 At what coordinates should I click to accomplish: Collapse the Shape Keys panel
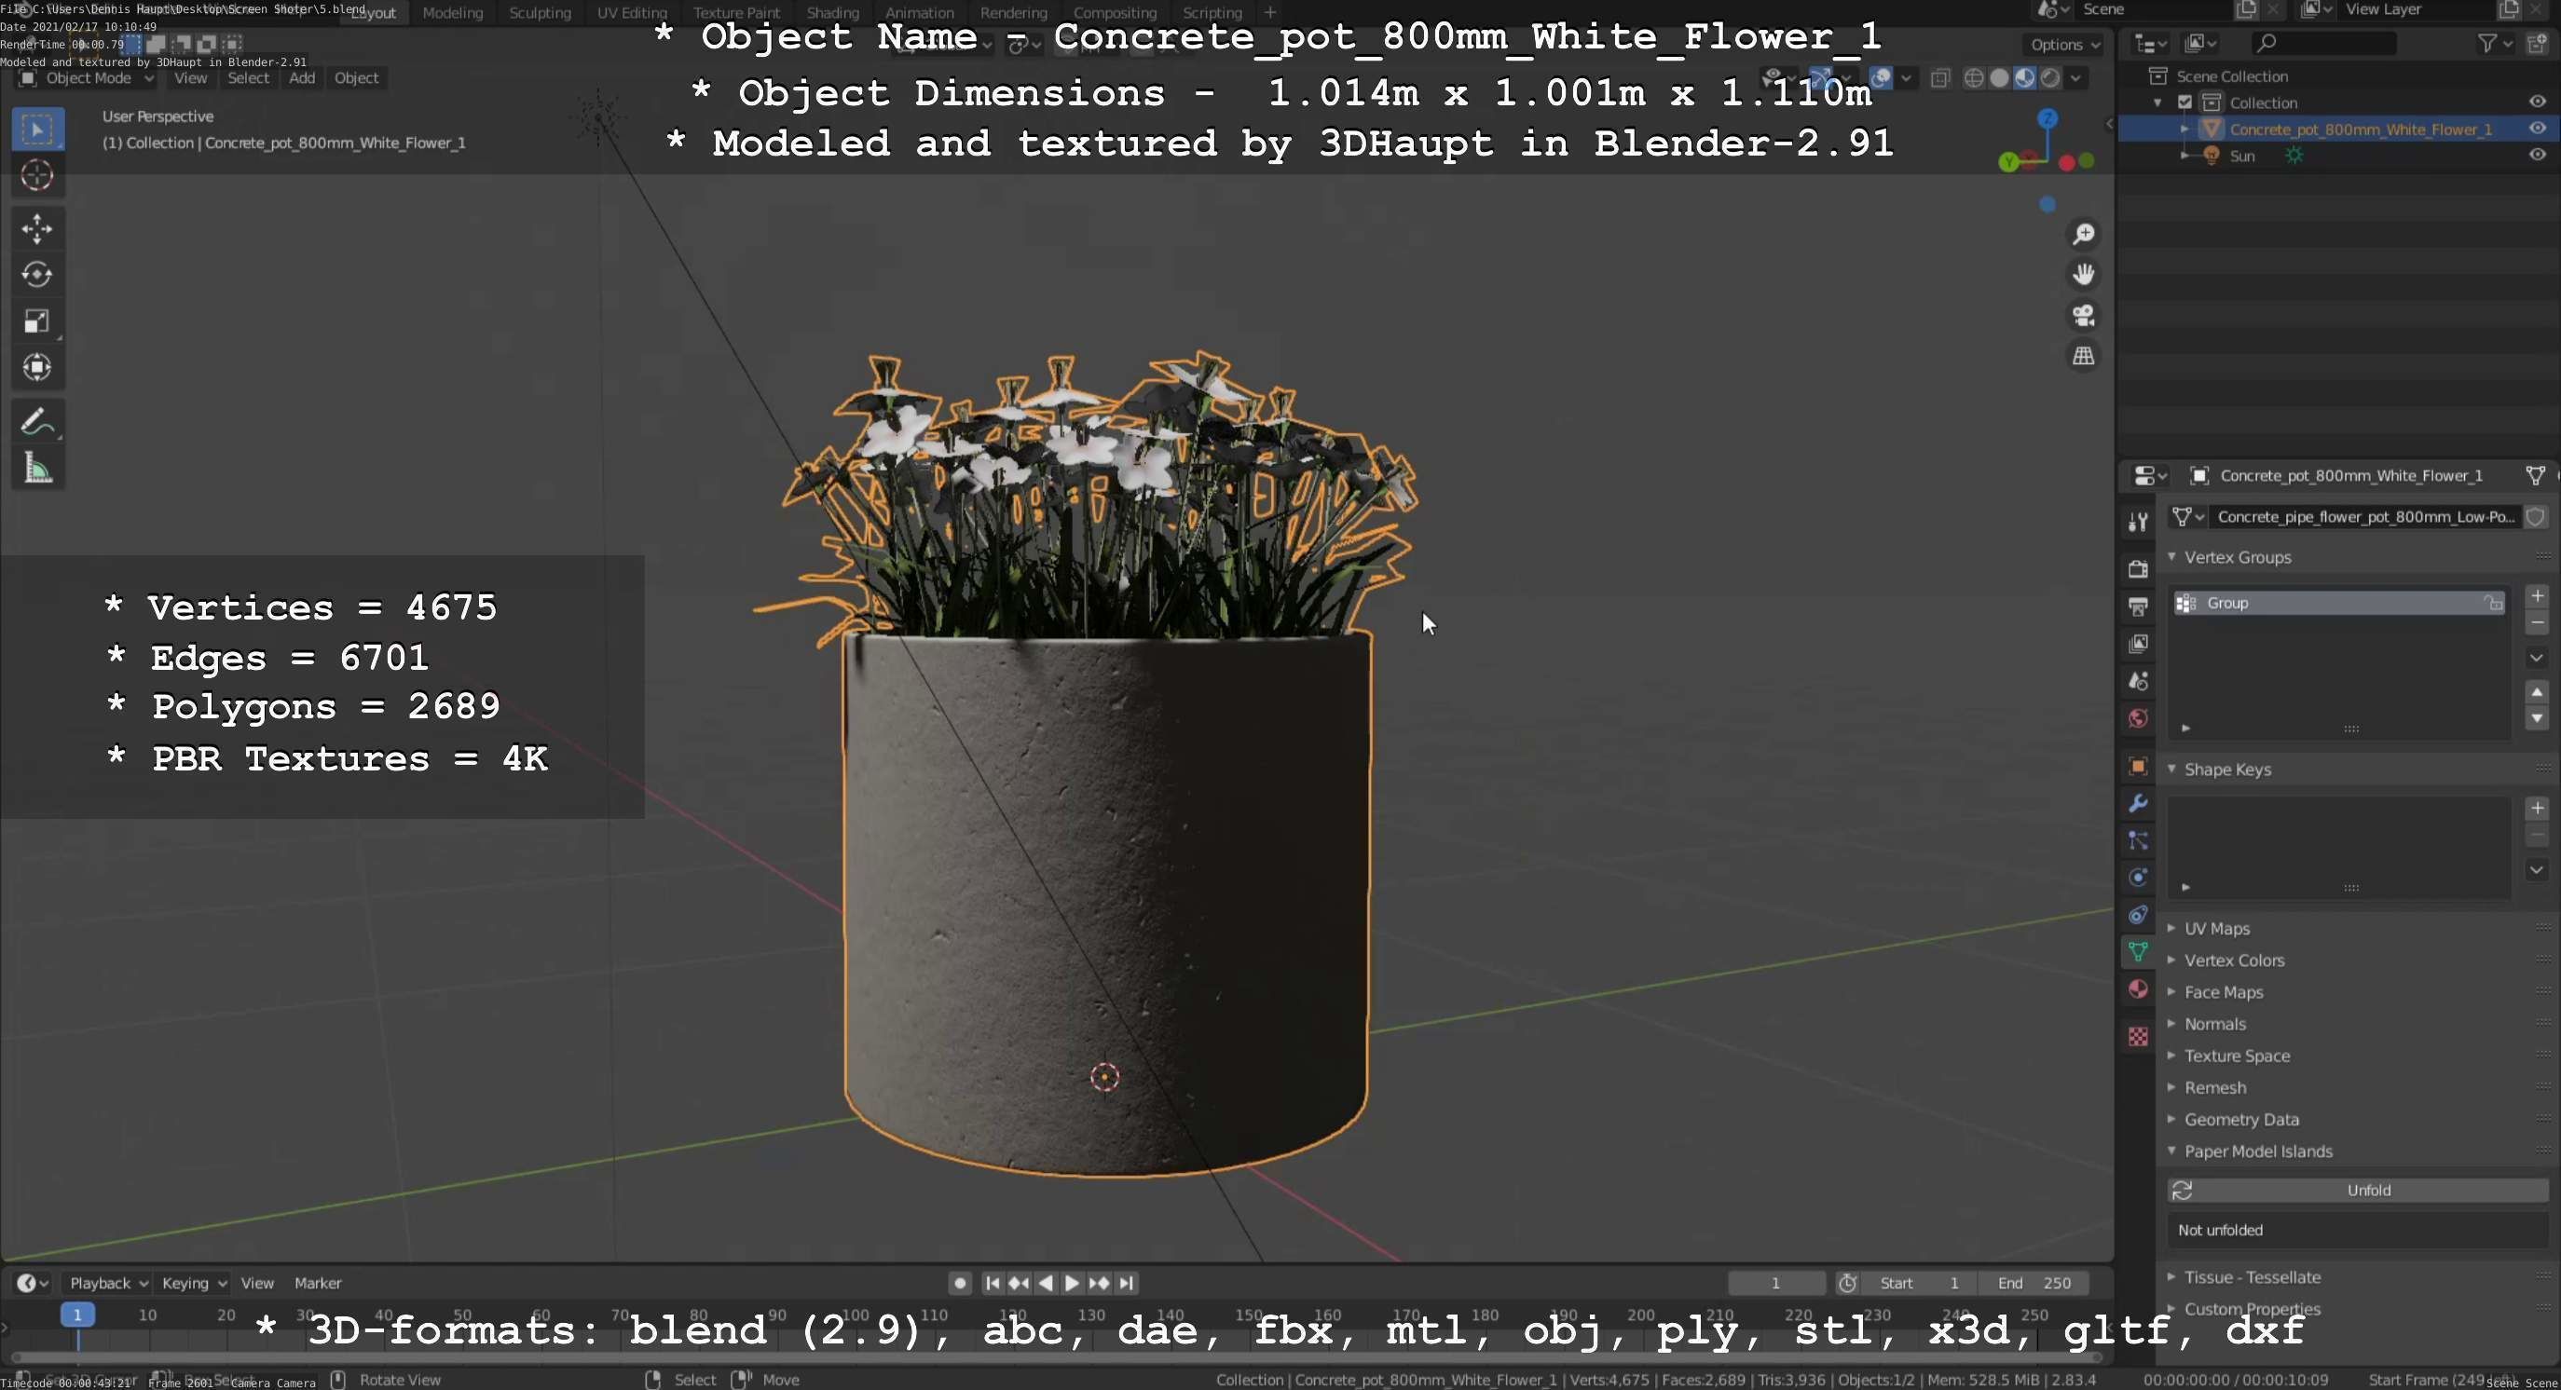click(2171, 769)
